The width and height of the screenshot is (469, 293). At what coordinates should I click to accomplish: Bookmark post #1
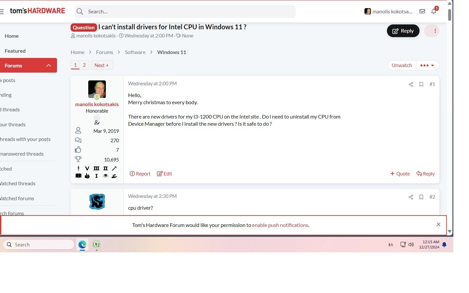click(x=421, y=84)
